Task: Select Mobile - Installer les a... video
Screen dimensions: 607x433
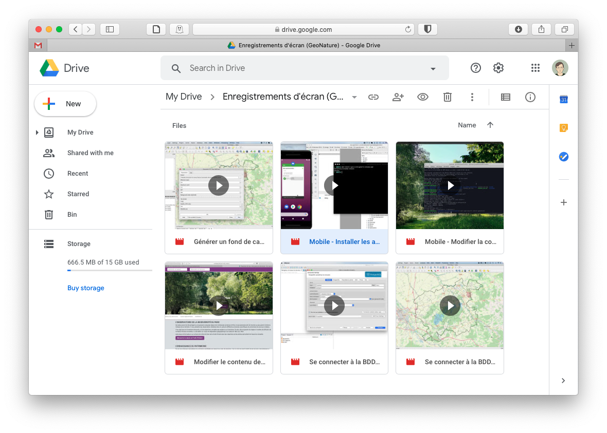Action: [334, 198]
